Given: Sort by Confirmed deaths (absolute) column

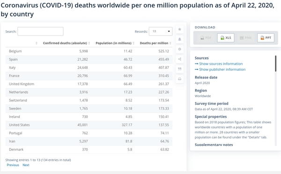Looking at the screenshot, I should 67,43.
